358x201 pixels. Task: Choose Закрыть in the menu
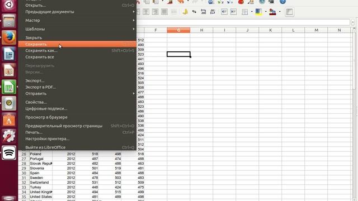click(x=77, y=37)
